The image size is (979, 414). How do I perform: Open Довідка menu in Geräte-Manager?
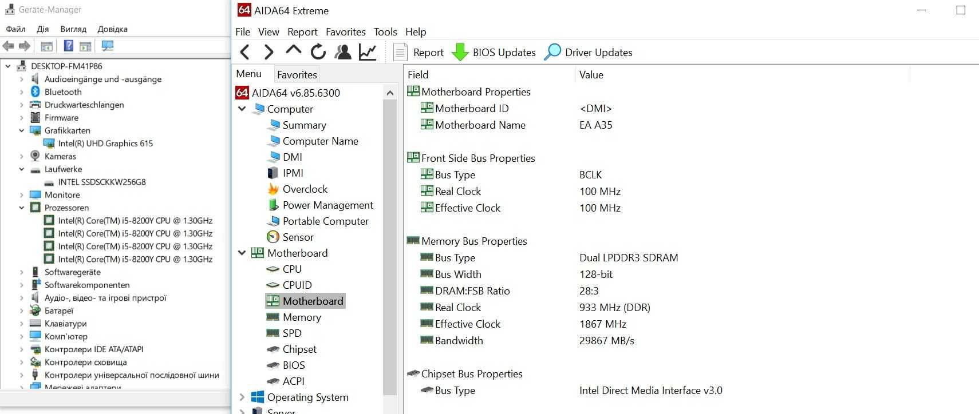click(x=112, y=29)
